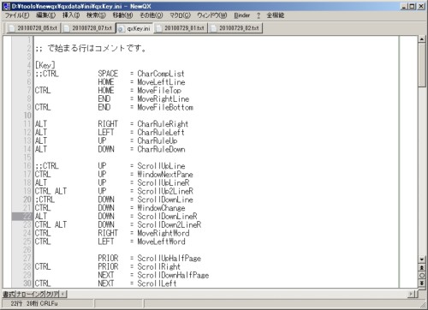Click 'CharRuleUp' in the editor
Viewport: 428px width, 310px height.
(x=158, y=140)
